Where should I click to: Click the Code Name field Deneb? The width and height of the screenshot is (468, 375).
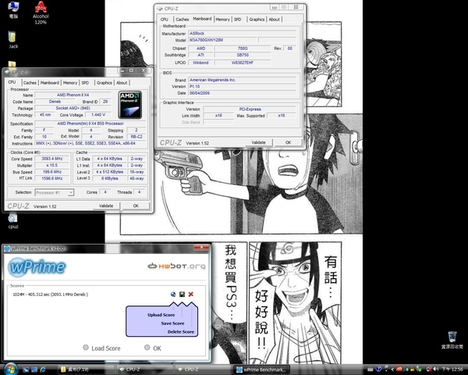pos(55,102)
